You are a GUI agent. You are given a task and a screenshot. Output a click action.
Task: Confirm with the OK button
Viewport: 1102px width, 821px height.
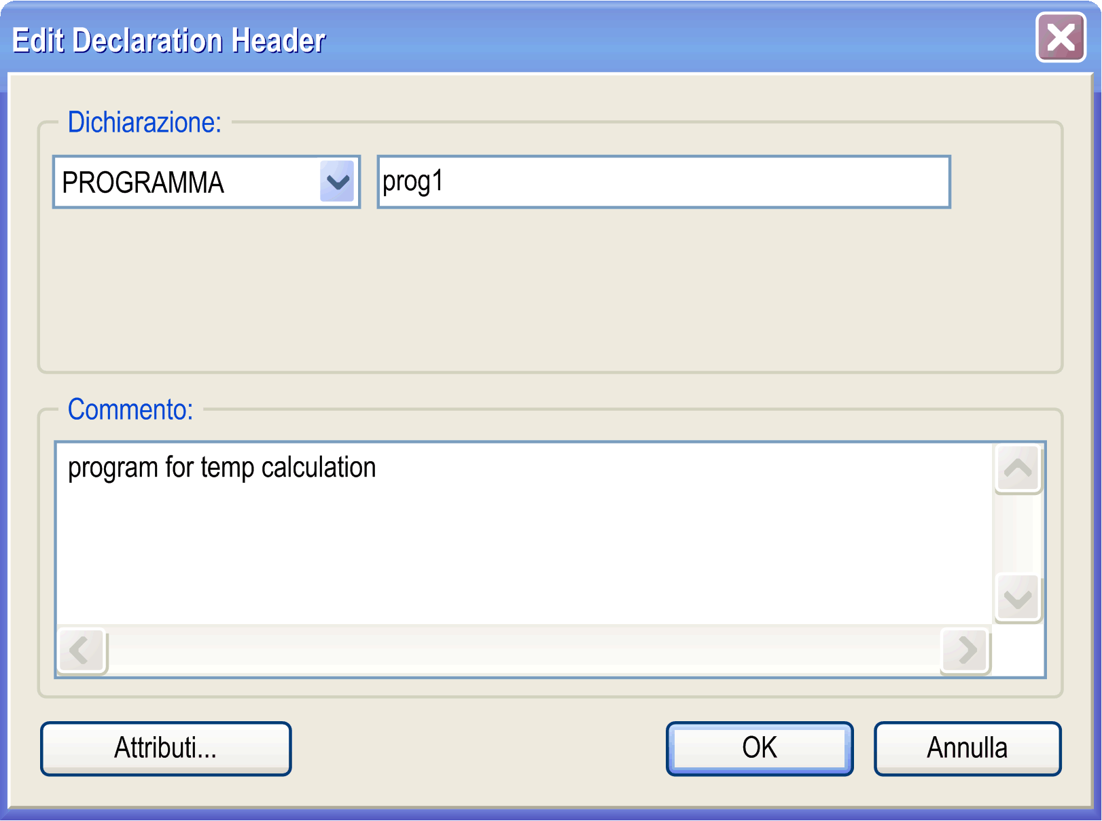pos(760,748)
